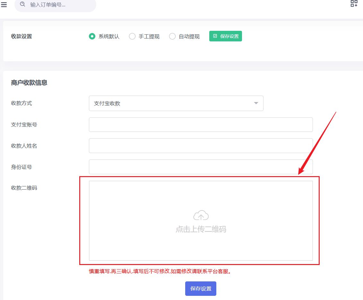363x300 pixels.
Task: Click the dropdown arrow beside 支付宝收款
Action: click(256, 103)
